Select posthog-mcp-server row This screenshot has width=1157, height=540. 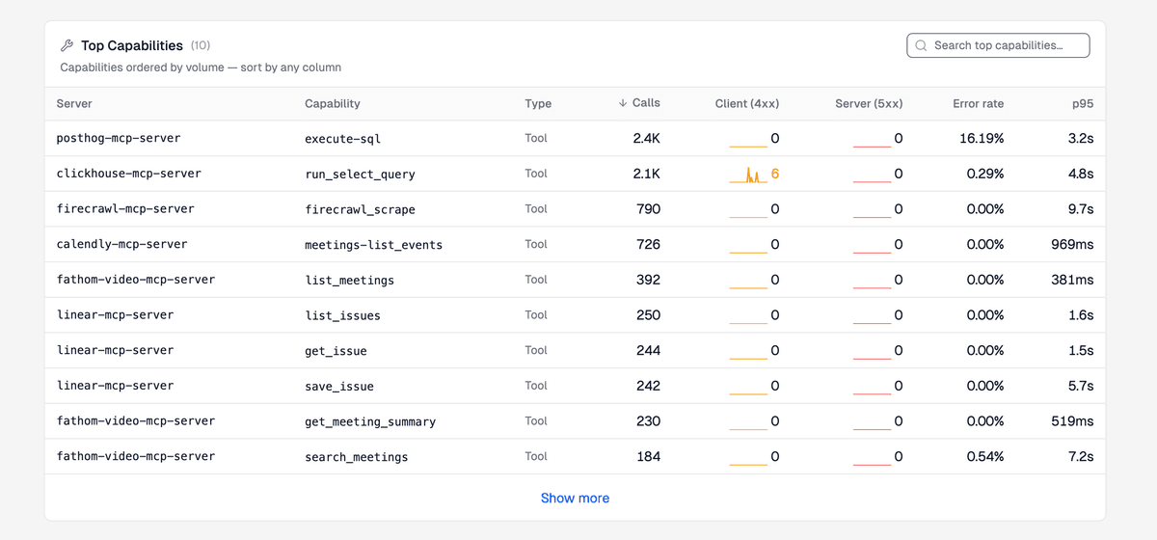tap(575, 138)
